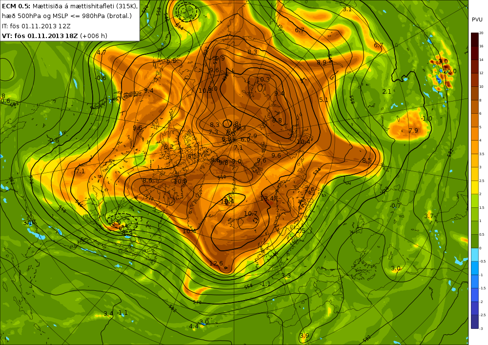
Task: Click the legend tick label "-1.5"
Action: tap(483, 288)
